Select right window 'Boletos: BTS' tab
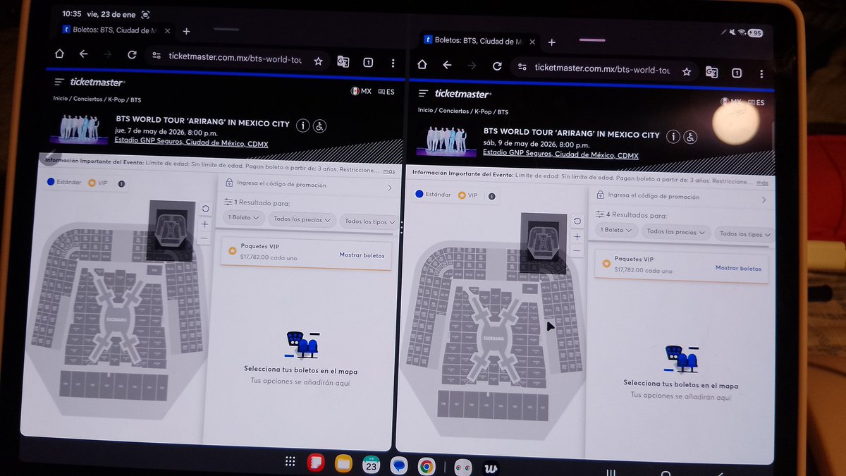The width and height of the screenshot is (846, 476). click(479, 41)
